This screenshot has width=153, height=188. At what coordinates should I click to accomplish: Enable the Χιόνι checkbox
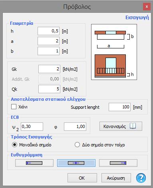coord(14,107)
